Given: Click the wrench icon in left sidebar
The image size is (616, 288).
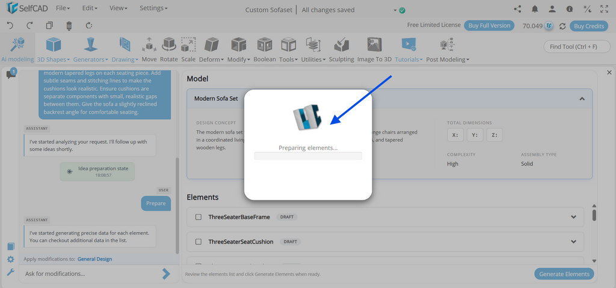Looking at the screenshot, I should pyautogui.click(x=11, y=272).
